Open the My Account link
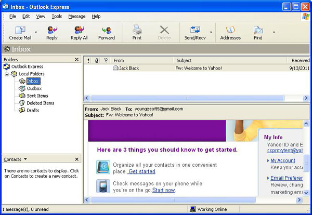The image size is (312, 215). [282, 160]
